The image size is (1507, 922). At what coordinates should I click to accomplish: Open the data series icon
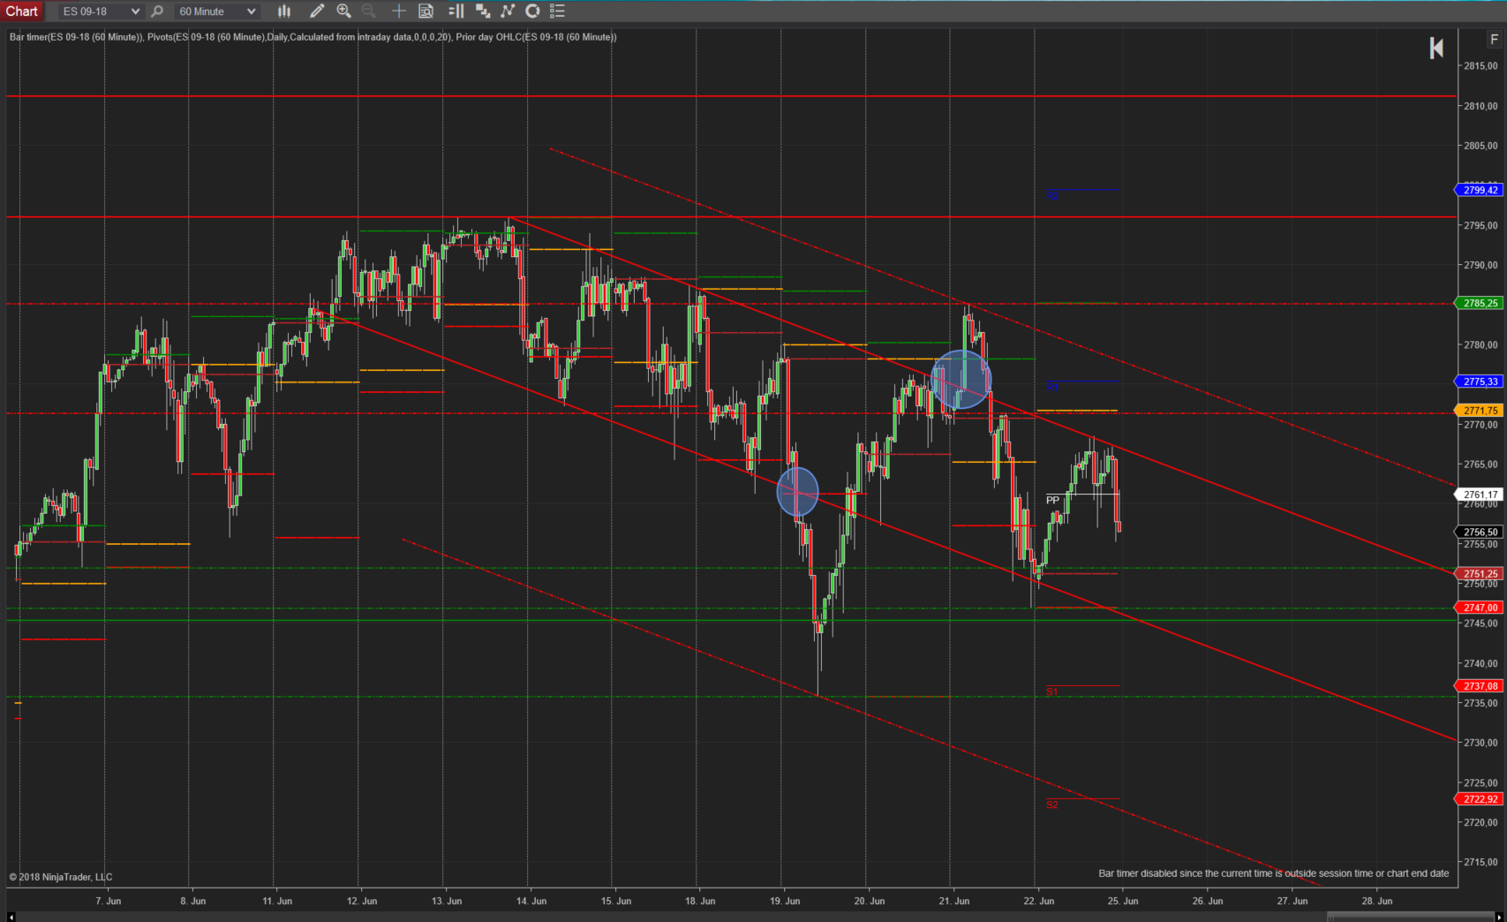click(483, 11)
